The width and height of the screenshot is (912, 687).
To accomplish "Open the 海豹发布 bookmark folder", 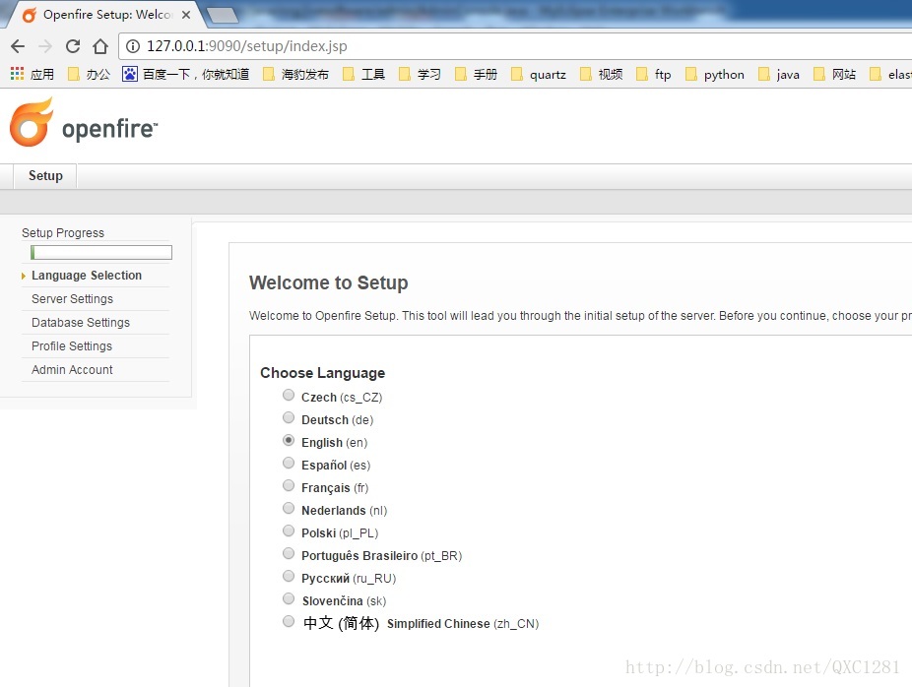I will pyautogui.click(x=296, y=74).
